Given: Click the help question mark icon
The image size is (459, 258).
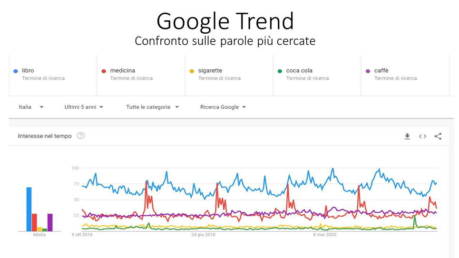Looking at the screenshot, I should pos(81,136).
